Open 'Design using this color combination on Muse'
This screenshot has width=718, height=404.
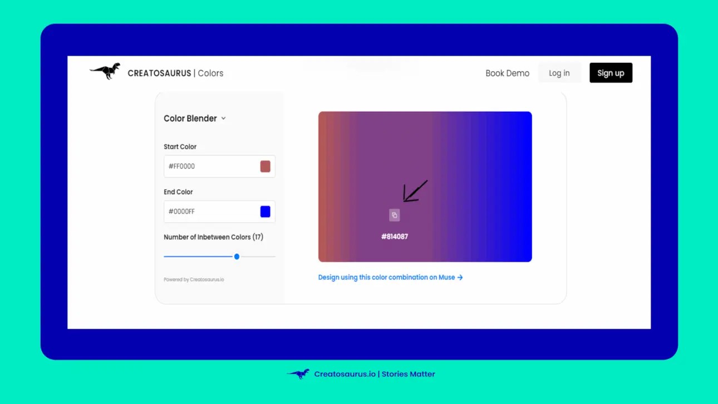386,277
